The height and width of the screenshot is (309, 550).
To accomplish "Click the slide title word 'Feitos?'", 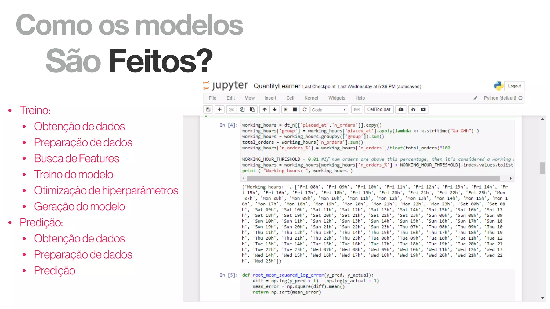I will (x=161, y=61).
